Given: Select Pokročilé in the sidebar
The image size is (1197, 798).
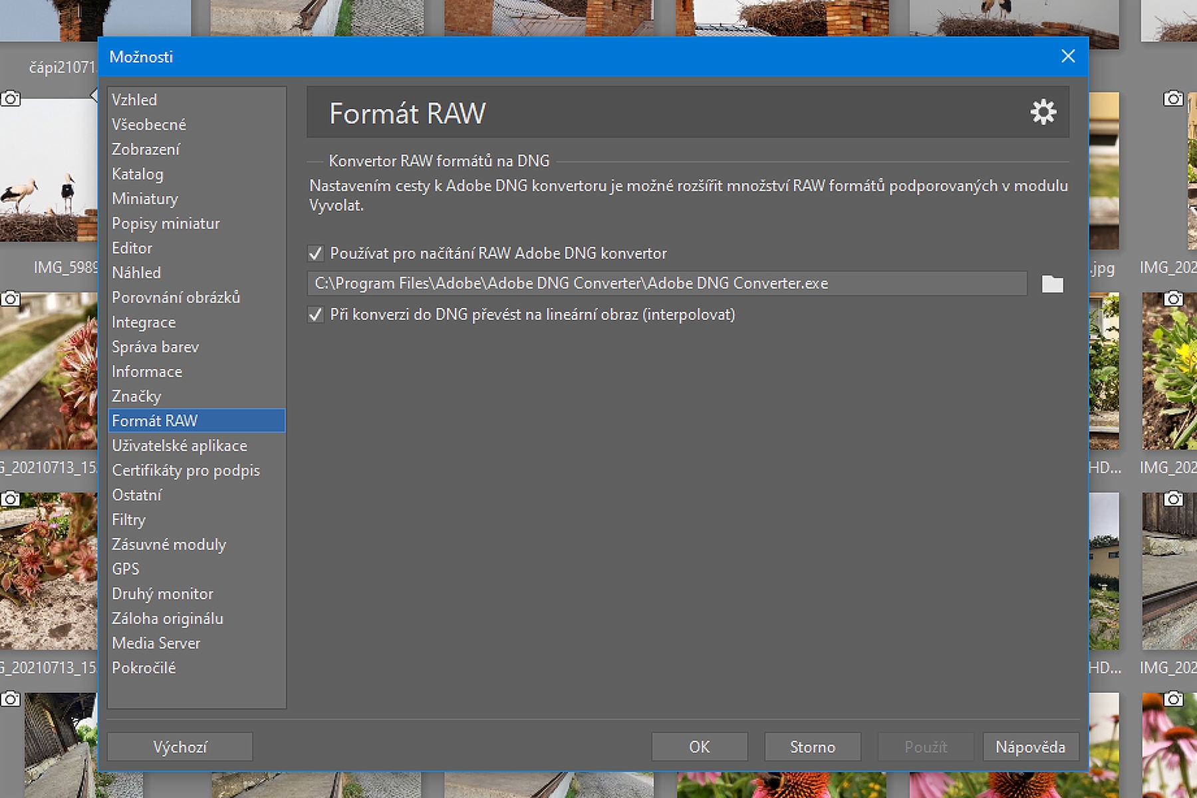Looking at the screenshot, I should coord(144,668).
